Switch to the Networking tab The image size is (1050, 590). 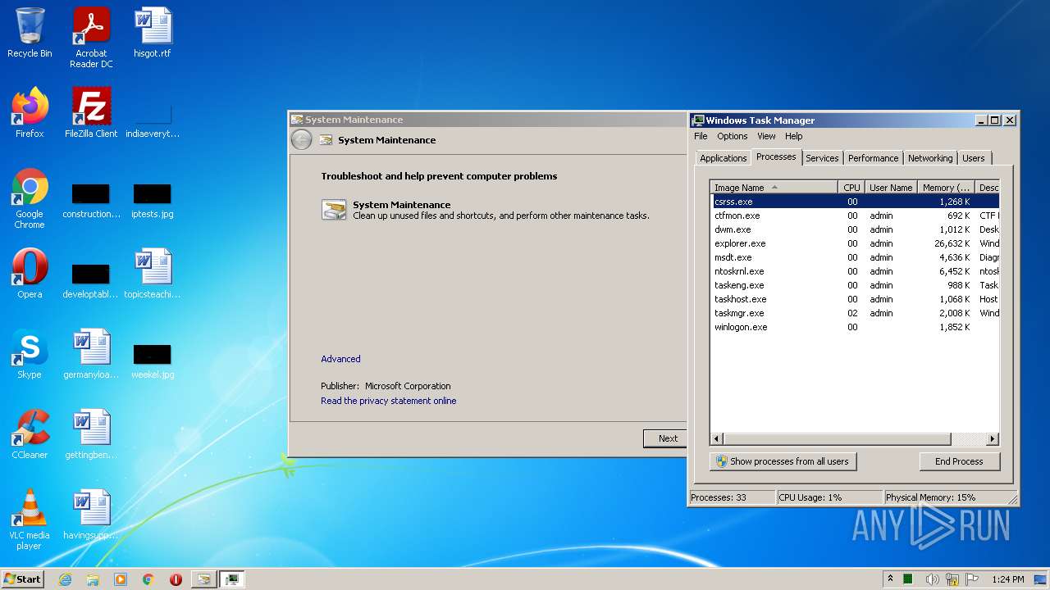(x=930, y=158)
